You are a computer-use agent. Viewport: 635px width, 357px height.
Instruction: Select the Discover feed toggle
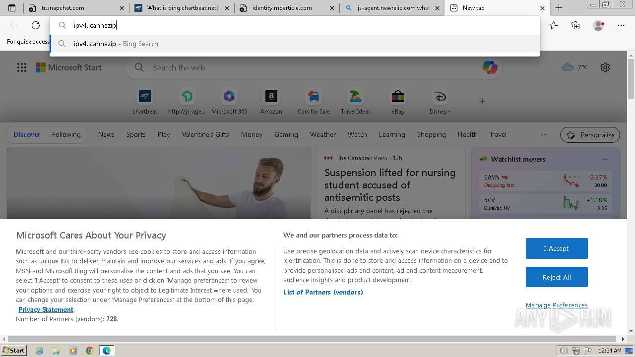point(27,134)
